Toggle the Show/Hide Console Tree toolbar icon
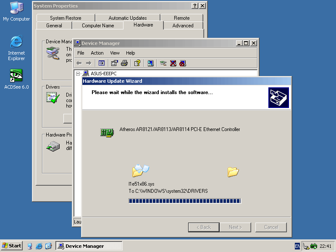Viewport: 336px width, 252px height. (101, 63)
